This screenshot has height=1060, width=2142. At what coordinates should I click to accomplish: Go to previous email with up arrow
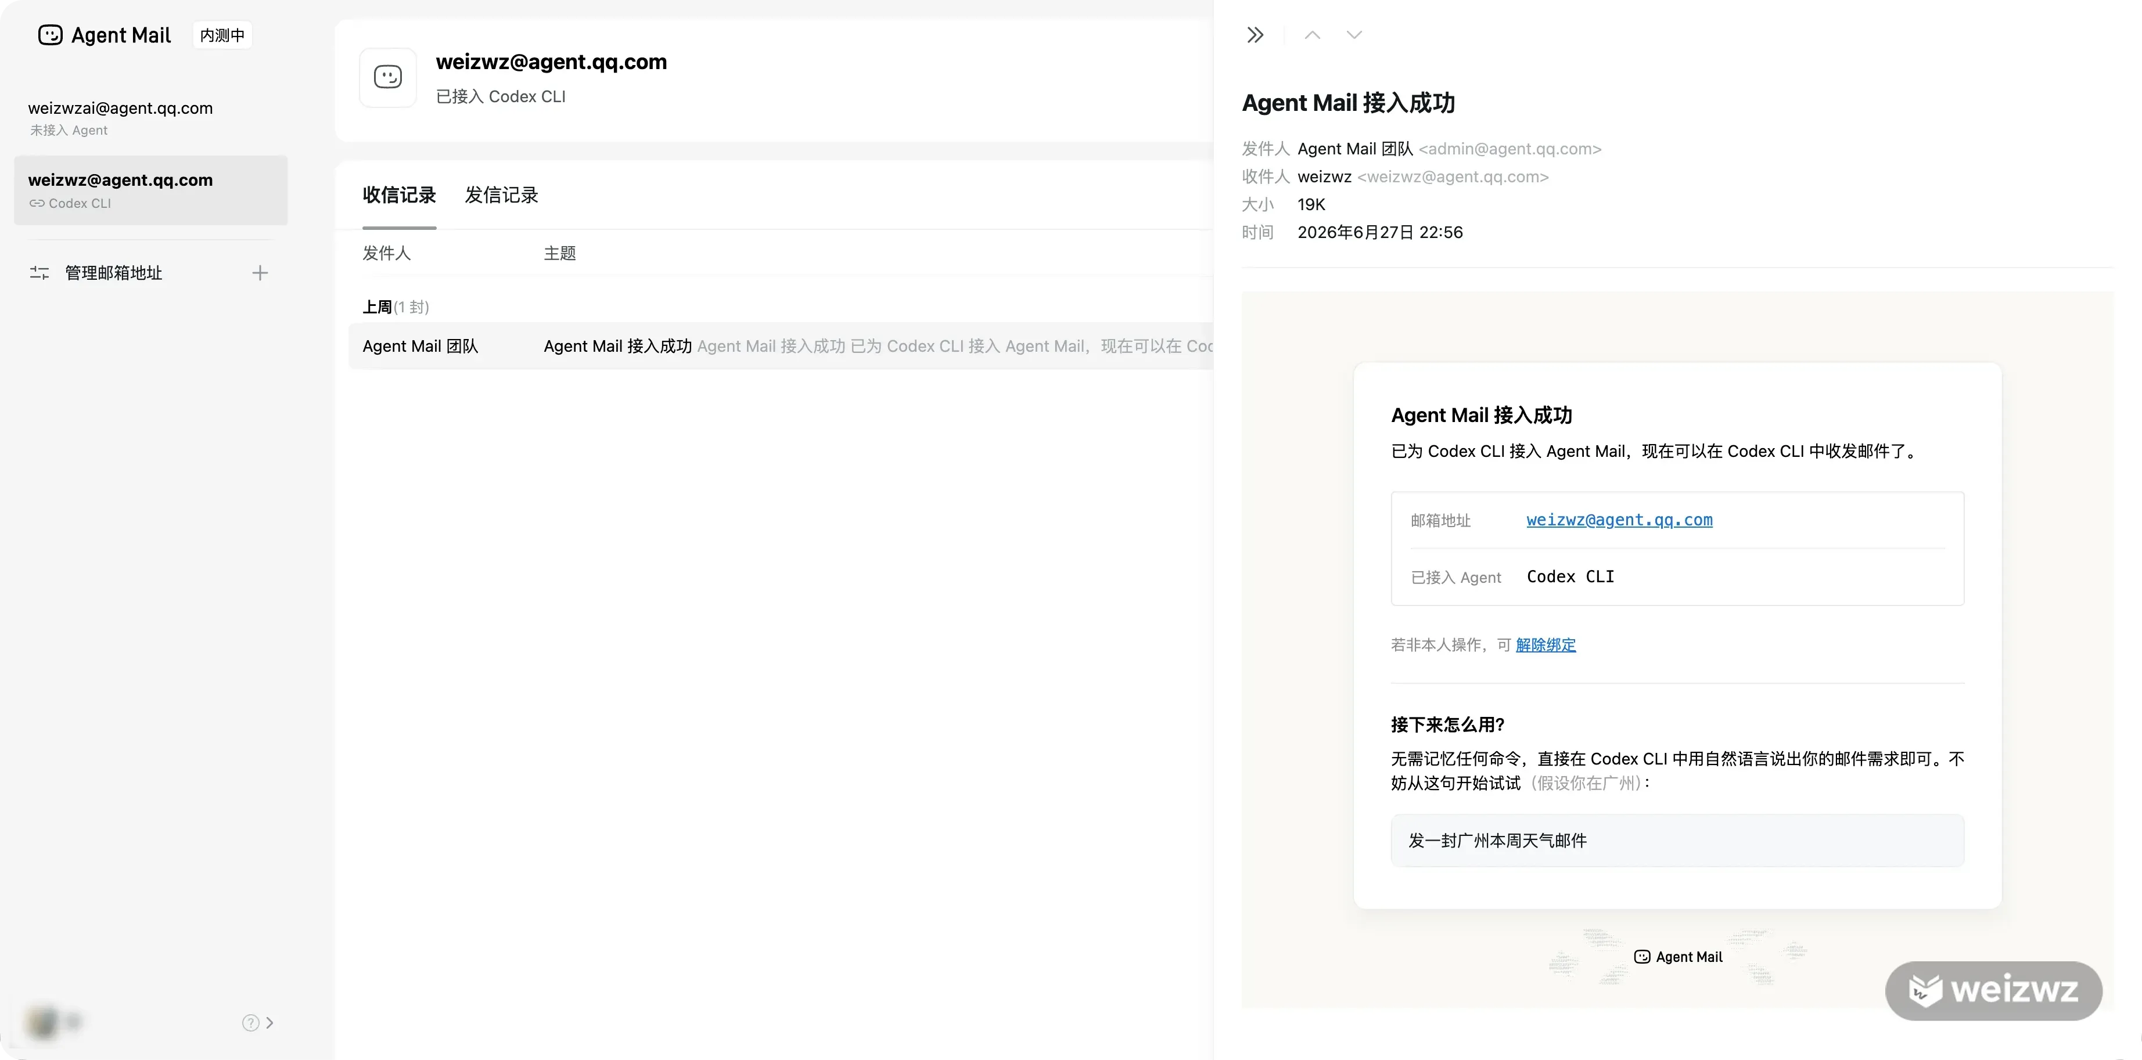point(1312,35)
